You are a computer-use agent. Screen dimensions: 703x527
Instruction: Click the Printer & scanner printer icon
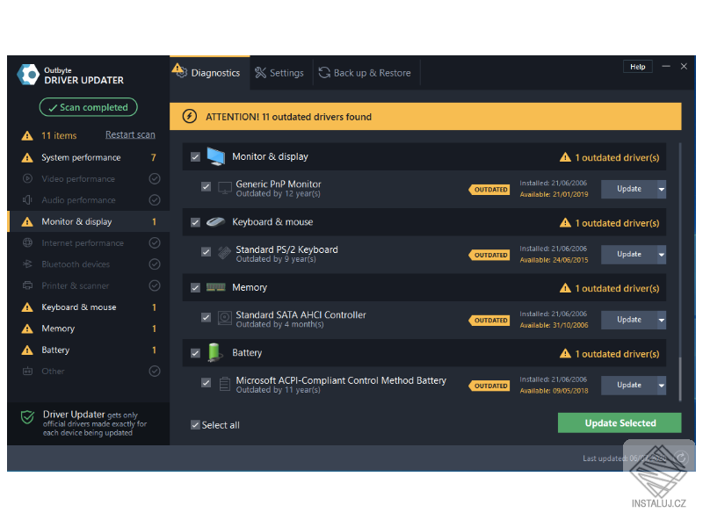coord(27,285)
